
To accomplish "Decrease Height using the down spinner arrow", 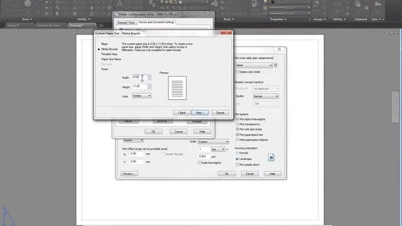I will [x=149, y=88].
